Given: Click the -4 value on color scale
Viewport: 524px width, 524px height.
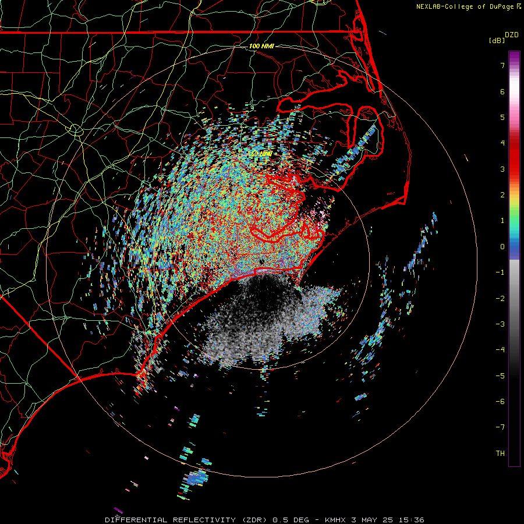Looking at the screenshot, I should point(500,349).
